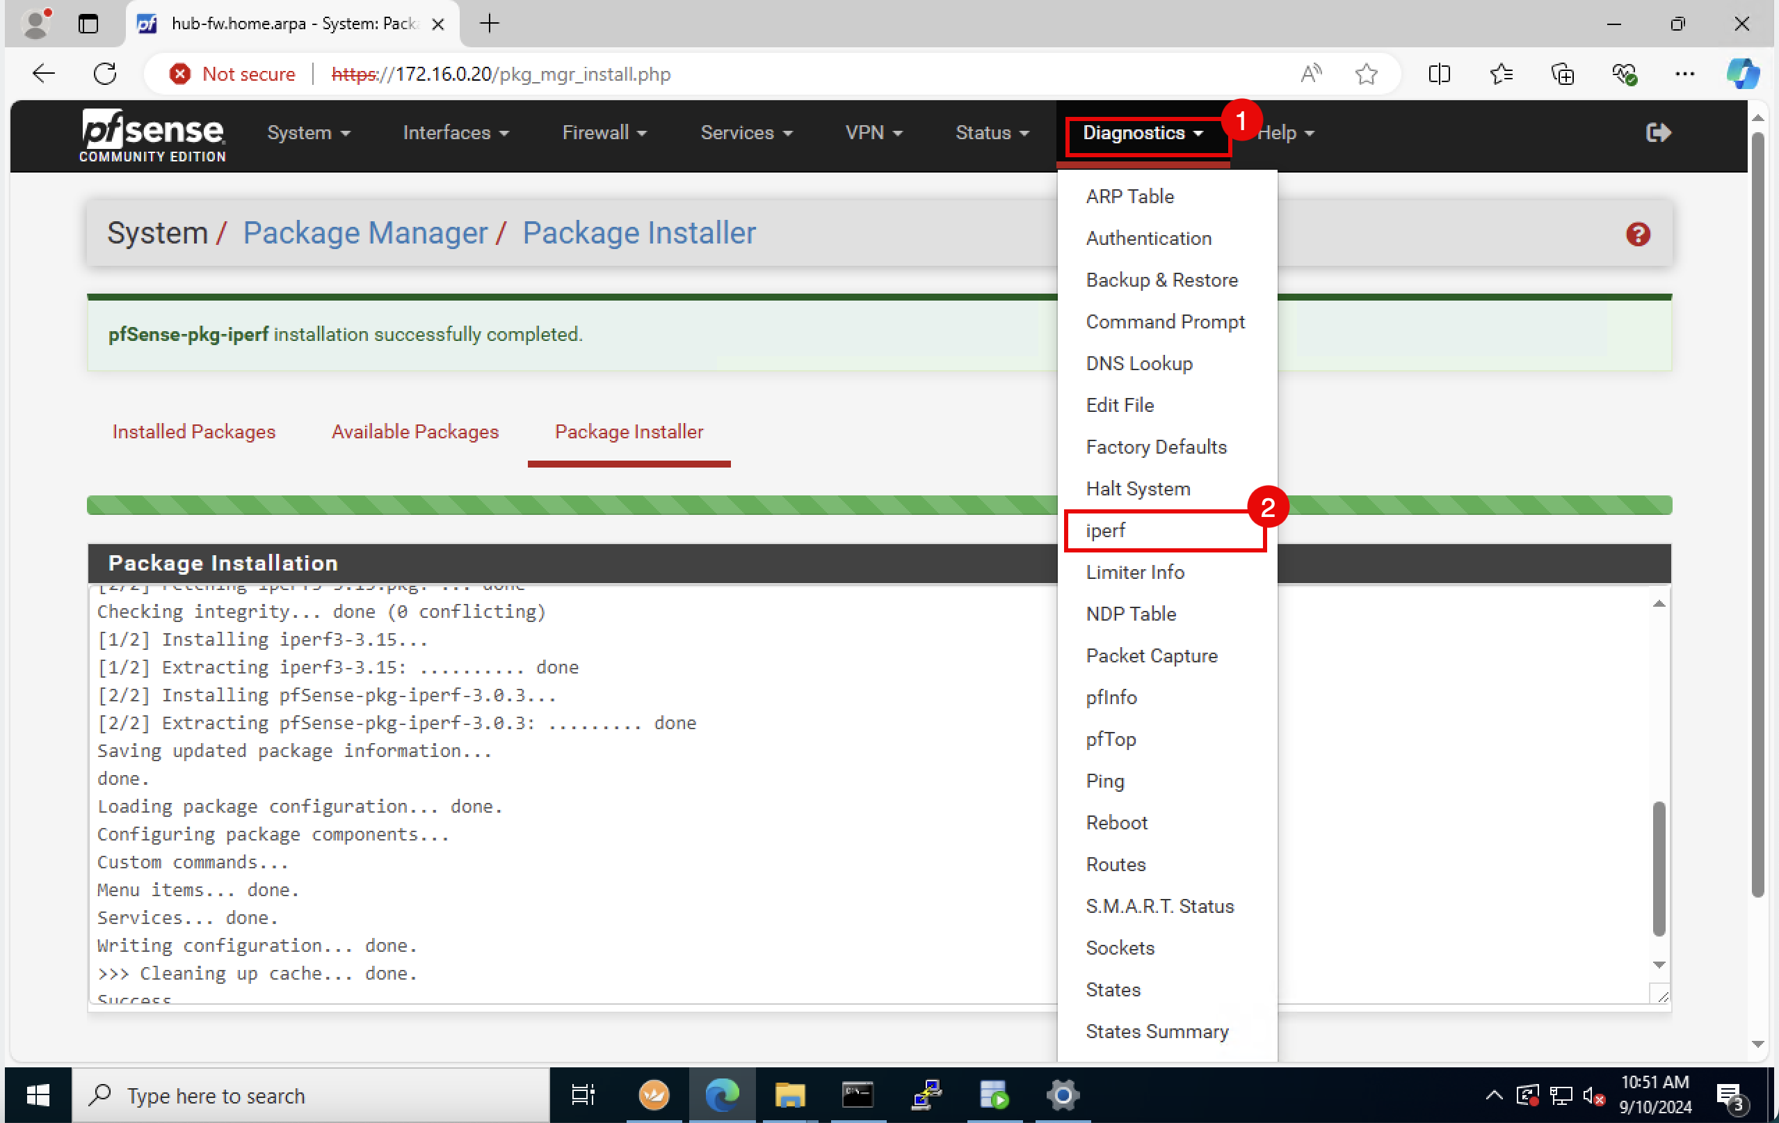1779x1123 pixels.
Task: Click the pfSense logout icon
Action: (x=1658, y=133)
